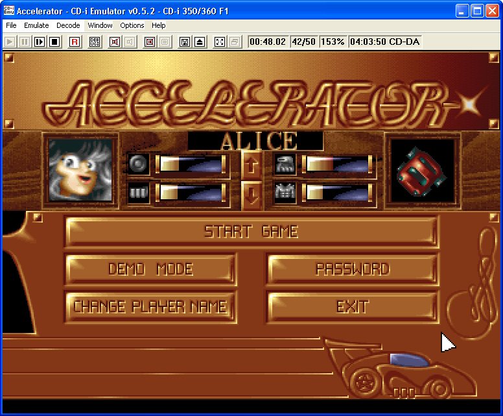This screenshot has width=503, height=416.
Task: Click the up arrow to select the previous player
Action: pos(251,165)
